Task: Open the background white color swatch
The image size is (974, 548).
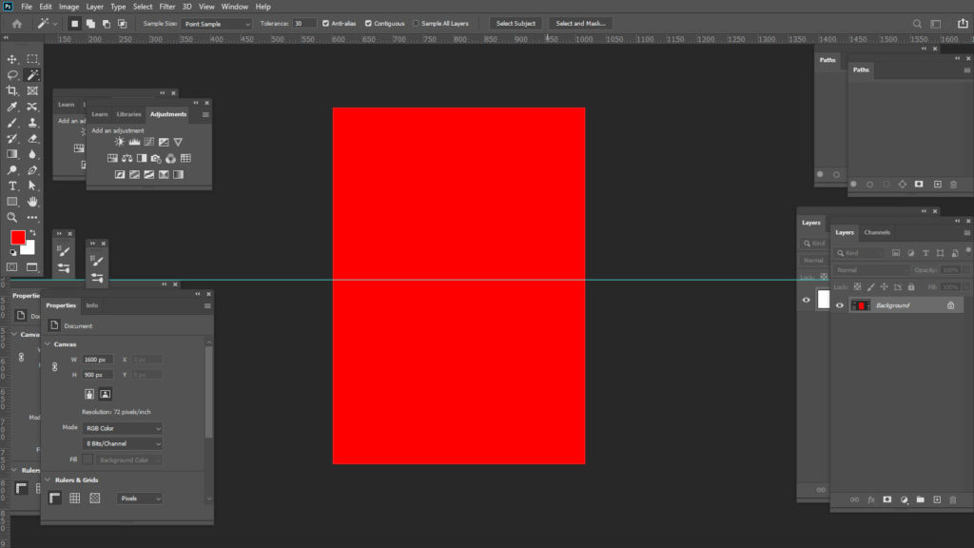Action: (x=29, y=248)
